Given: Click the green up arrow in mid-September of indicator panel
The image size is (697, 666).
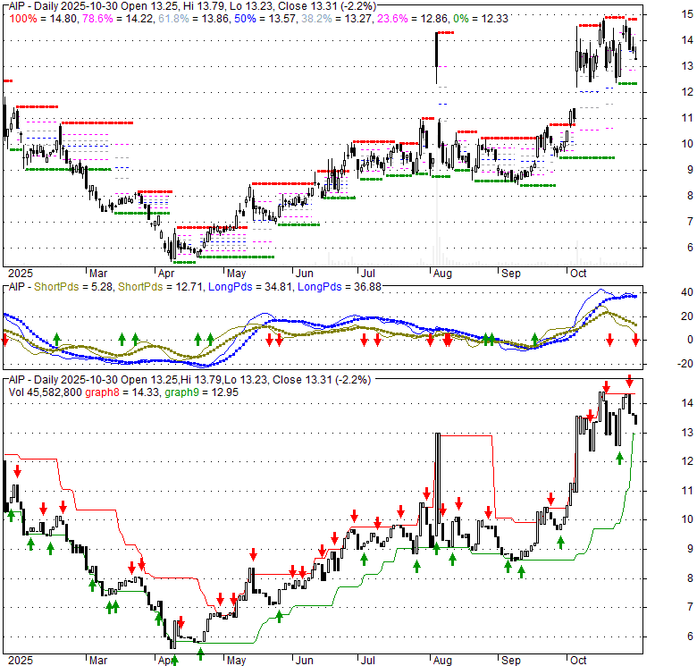Looking at the screenshot, I should (535, 339).
